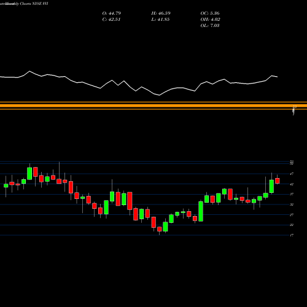Select the open value "O: 44.79"
The image size is (307, 307).
click(112, 14)
